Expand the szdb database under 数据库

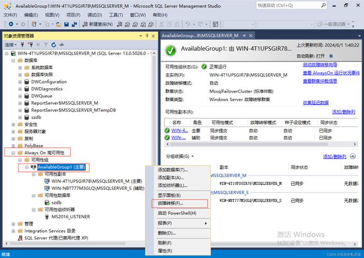tap(20, 118)
